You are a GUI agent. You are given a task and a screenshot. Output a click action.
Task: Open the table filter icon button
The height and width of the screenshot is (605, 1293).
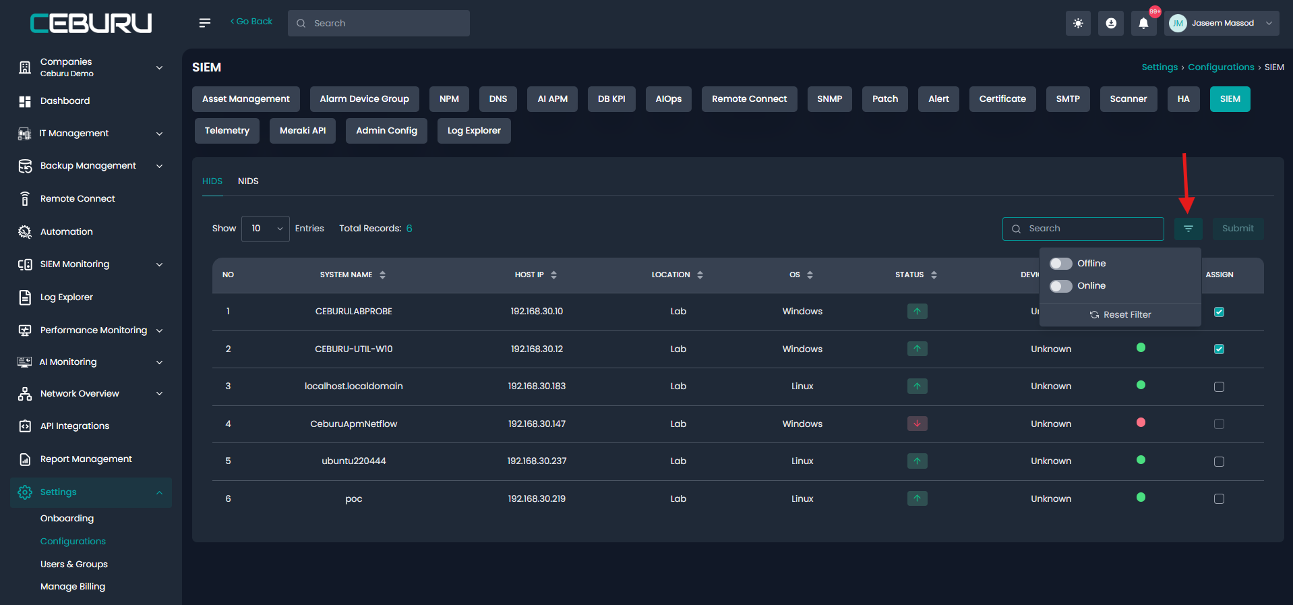point(1189,229)
